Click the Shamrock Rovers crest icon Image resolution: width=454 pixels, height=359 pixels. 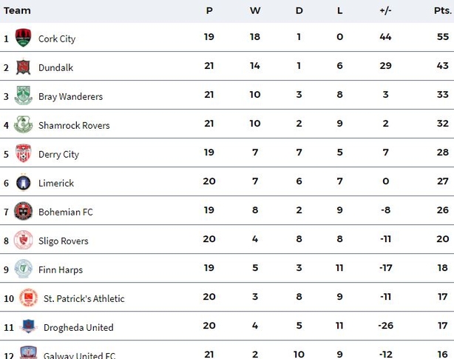(23, 124)
